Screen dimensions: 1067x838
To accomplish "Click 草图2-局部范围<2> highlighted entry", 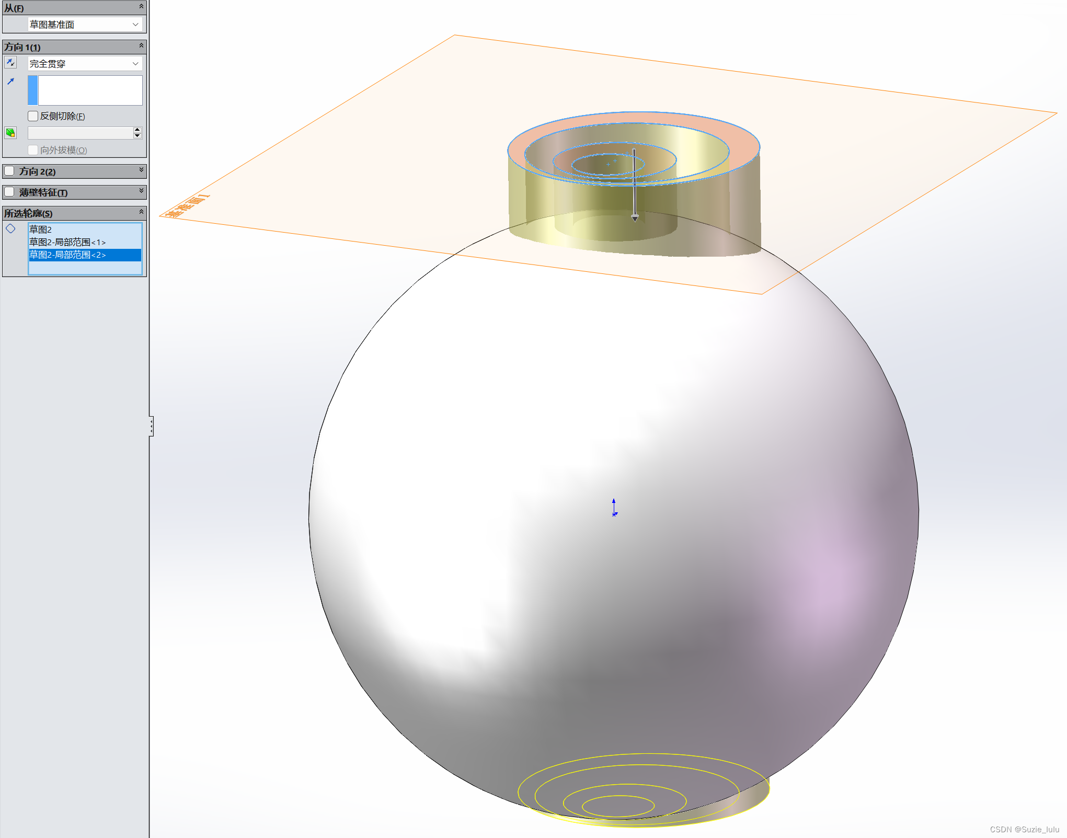I will tap(67, 255).
